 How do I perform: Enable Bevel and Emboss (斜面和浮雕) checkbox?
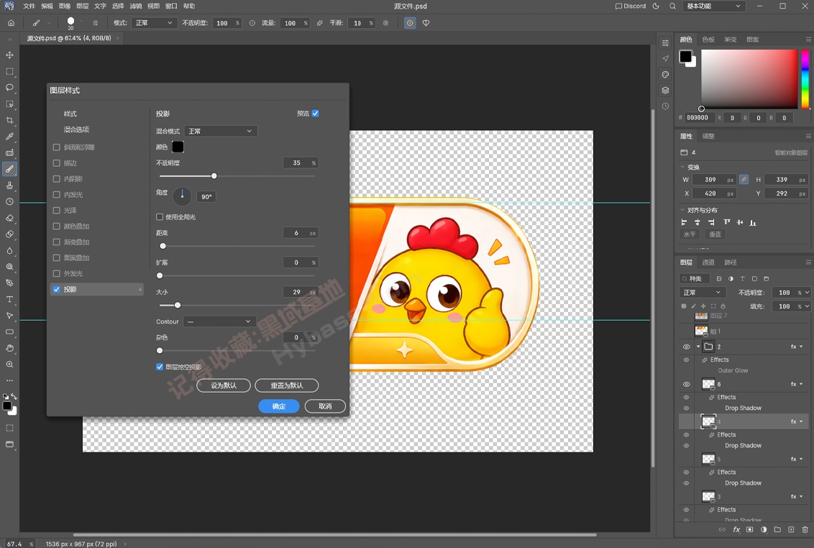click(57, 147)
